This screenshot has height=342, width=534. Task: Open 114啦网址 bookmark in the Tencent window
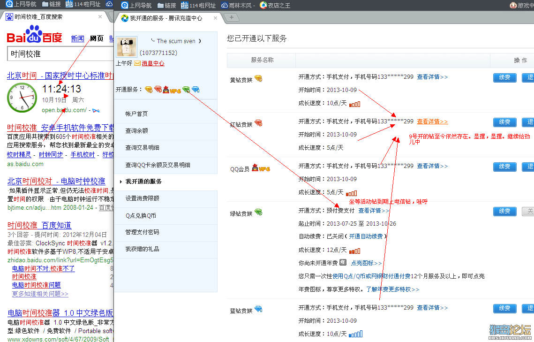coord(198,6)
